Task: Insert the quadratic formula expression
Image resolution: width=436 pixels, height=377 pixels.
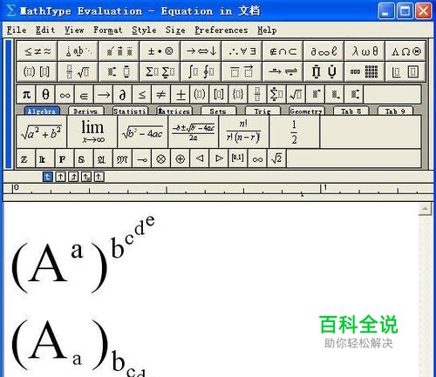Action: point(194,131)
